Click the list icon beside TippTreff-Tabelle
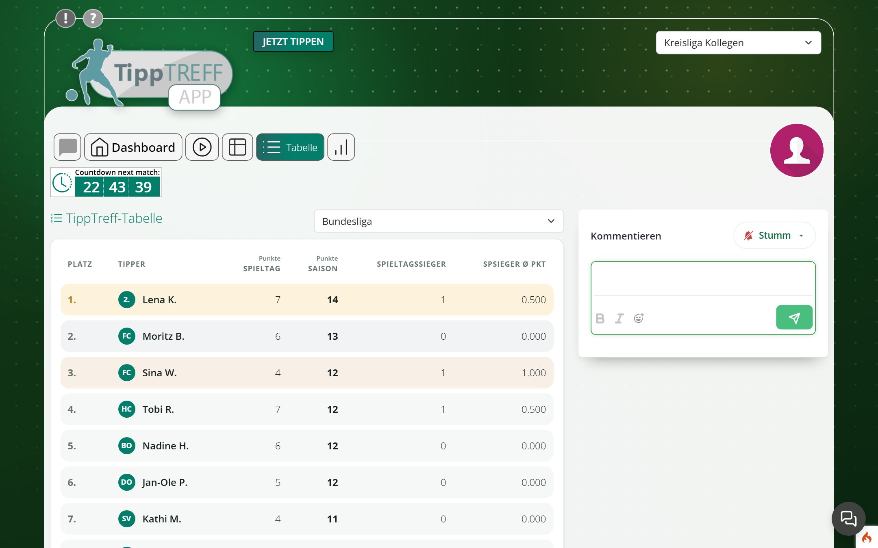The height and width of the screenshot is (548, 878). [57, 218]
